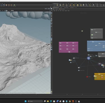This screenshot has height=103, width=105.
Task: Toggle the bottom viewport sidebar display icon
Action: [x=52, y=93]
